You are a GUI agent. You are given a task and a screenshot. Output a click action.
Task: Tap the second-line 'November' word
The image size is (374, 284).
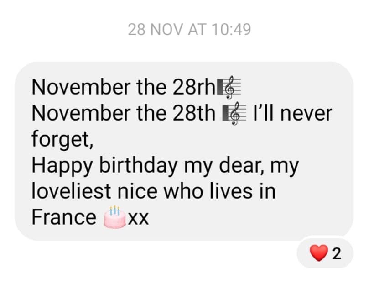[x=81, y=113]
